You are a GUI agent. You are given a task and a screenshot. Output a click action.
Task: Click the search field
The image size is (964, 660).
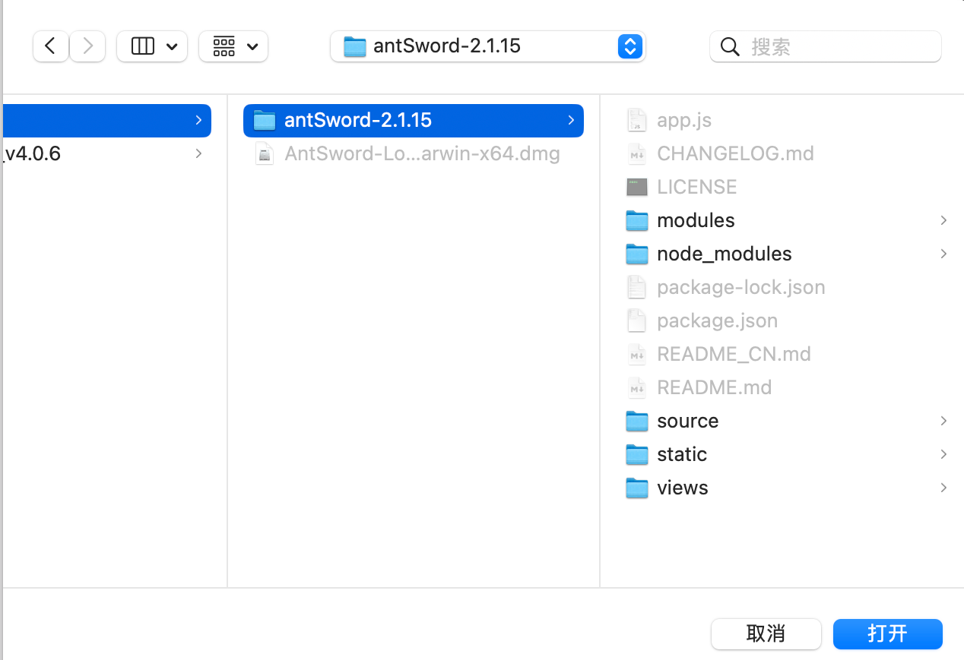(836, 46)
